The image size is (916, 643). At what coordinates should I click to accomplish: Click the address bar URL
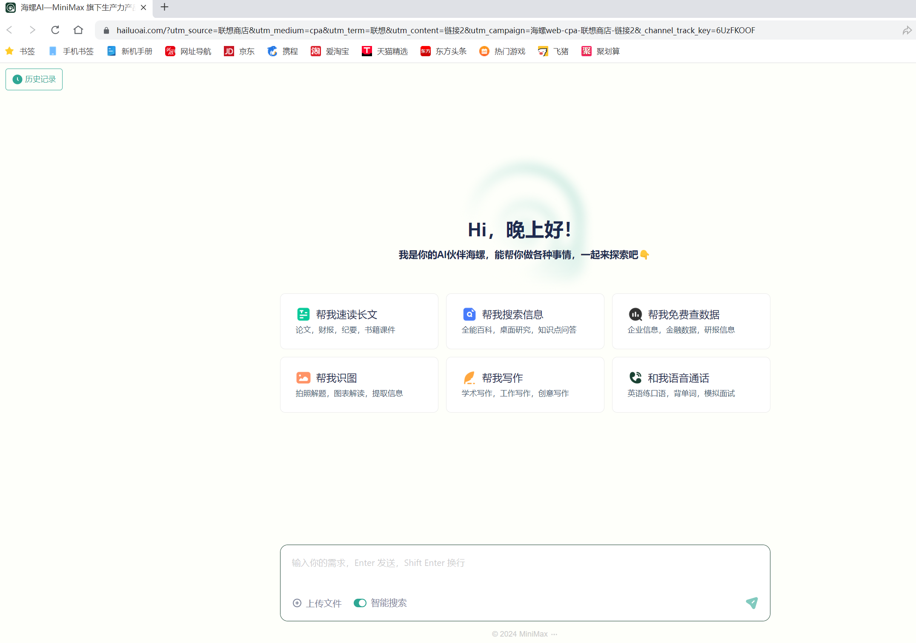(x=435, y=30)
